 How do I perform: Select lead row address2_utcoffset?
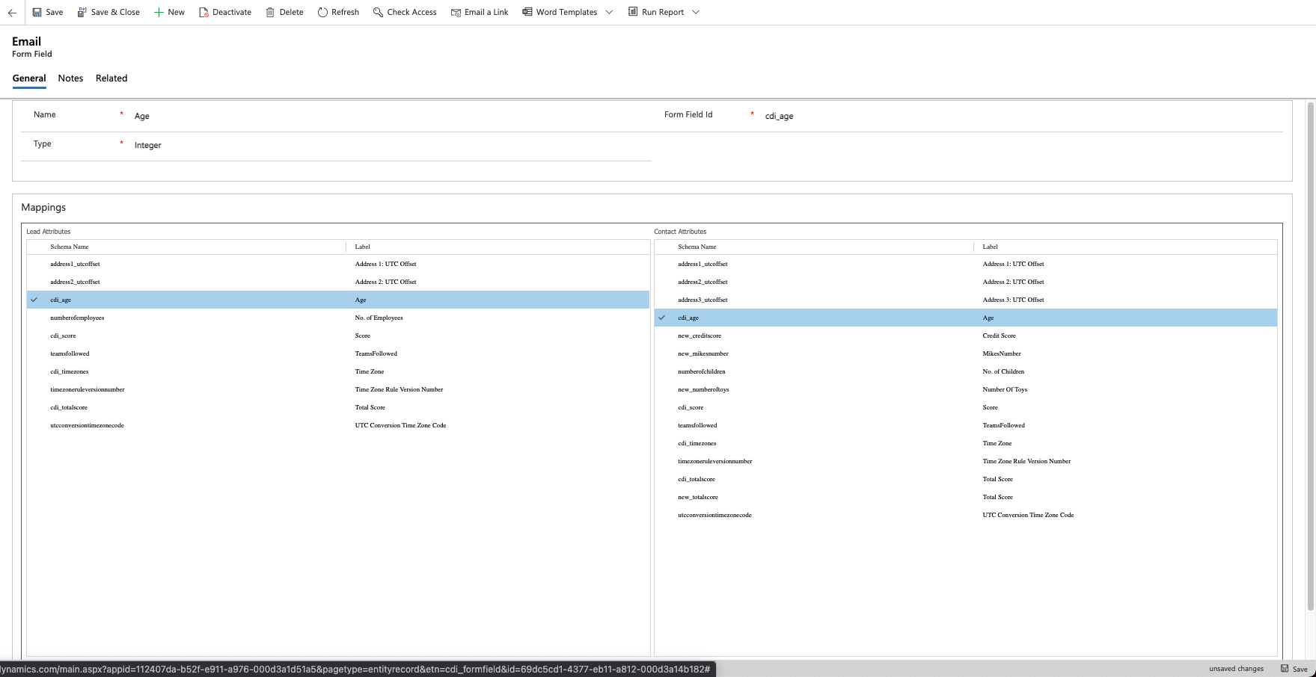(x=338, y=282)
